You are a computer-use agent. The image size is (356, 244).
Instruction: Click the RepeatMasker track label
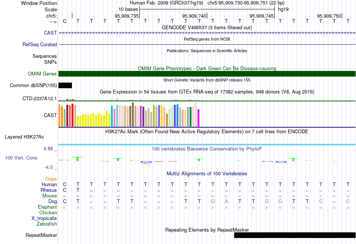(41, 235)
